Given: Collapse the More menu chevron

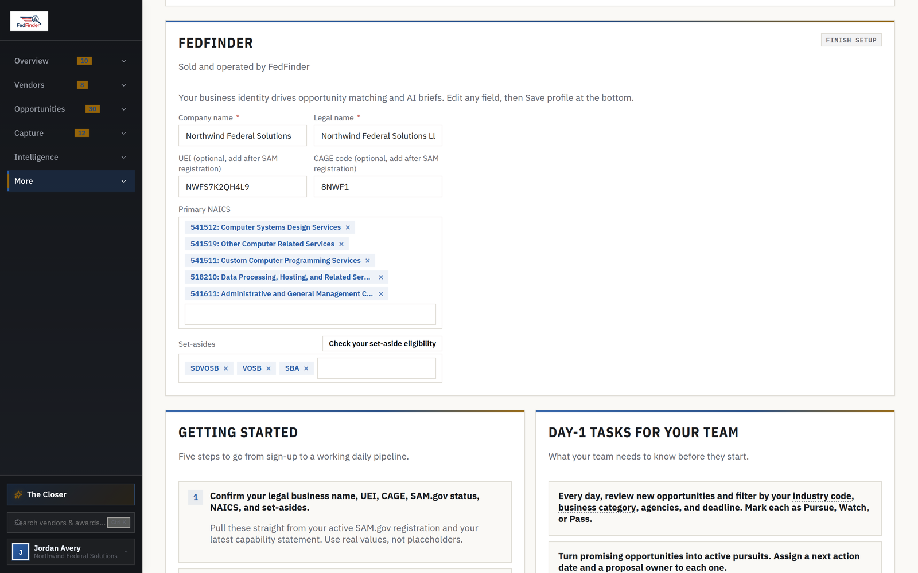Looking at the screenshot, I should pyautogui.click(x=123, y=181).
